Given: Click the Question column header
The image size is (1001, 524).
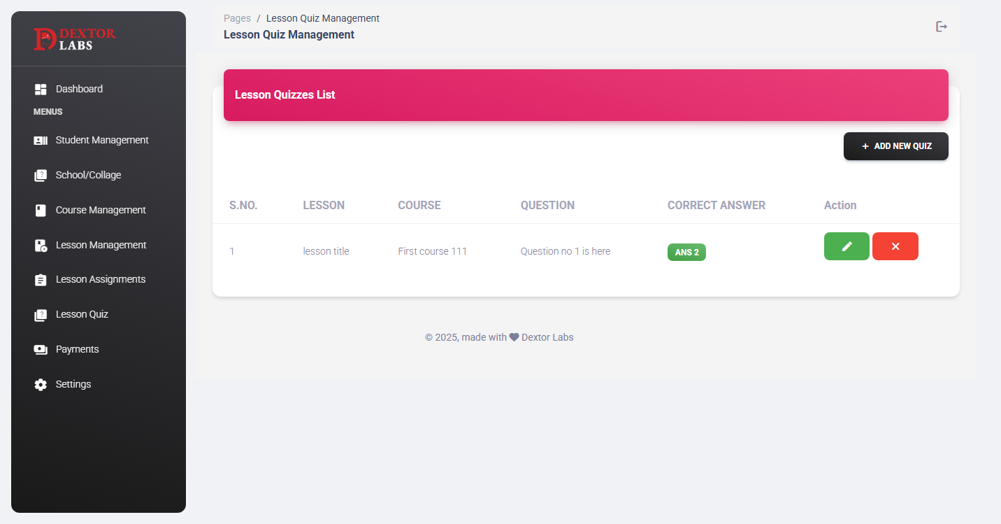Looking at the screenshot, I should [x=547, y=205].
